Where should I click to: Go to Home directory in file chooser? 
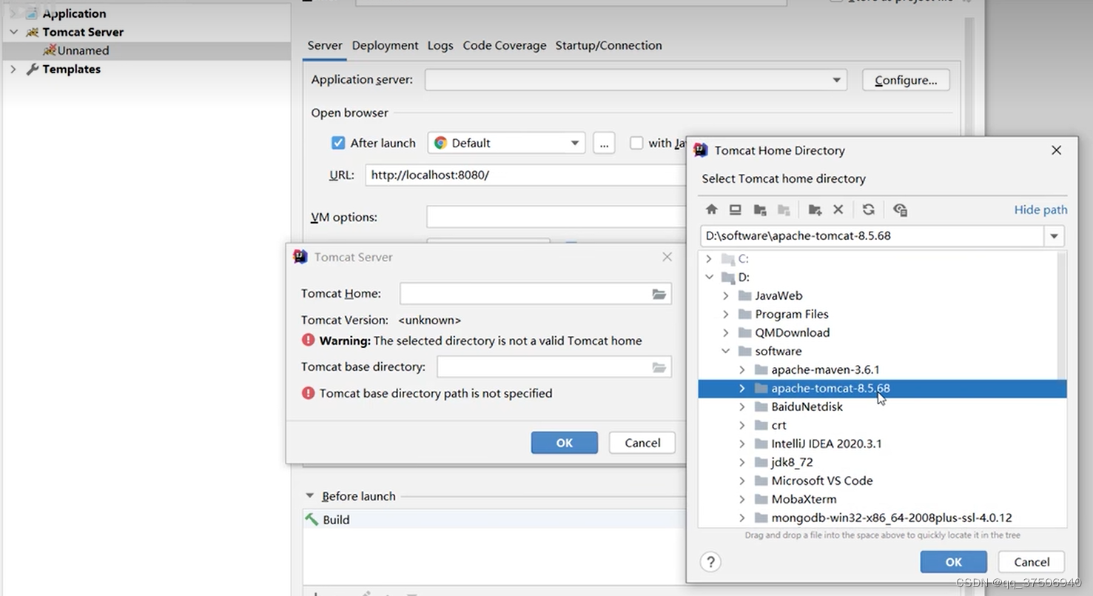coord(711,210)
